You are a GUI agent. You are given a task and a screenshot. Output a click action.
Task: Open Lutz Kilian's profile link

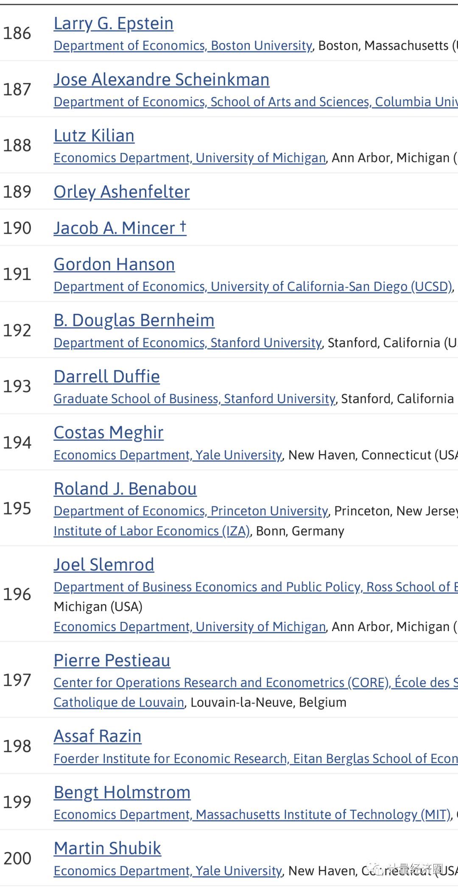point(94,136)
